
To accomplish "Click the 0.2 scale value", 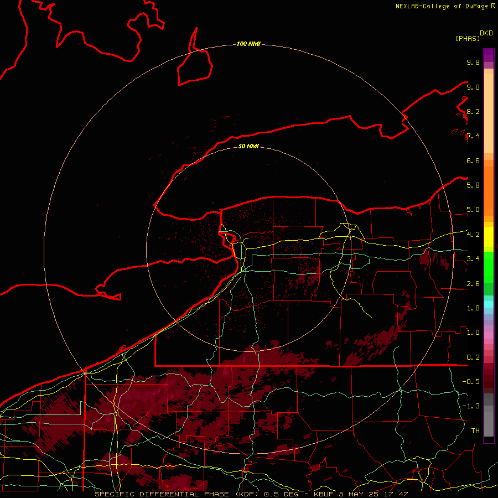I will pyautogui.click(x=473, y=357).
